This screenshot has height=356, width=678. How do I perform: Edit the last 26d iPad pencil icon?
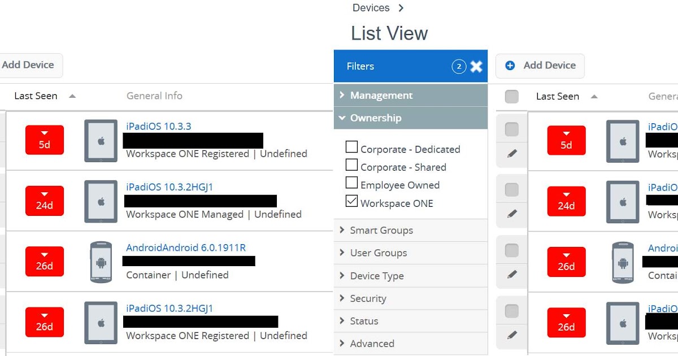pyautogui.click(x=512, y=335)
